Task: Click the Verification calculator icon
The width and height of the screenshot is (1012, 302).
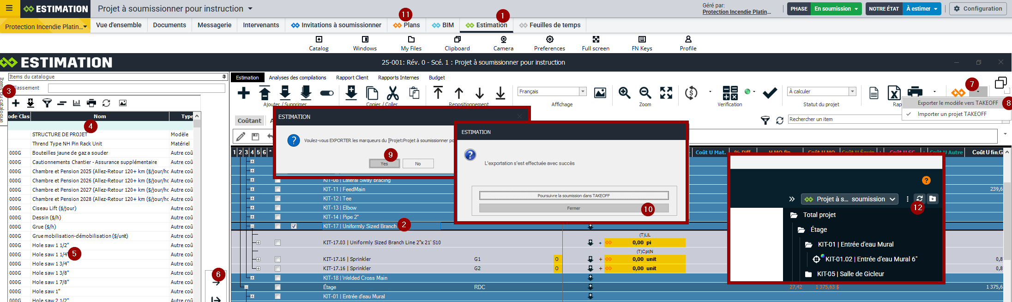Action: pyautogui.click(x=730, y=93)
